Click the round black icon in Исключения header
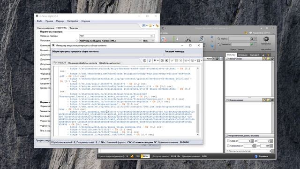 (272, 100)
